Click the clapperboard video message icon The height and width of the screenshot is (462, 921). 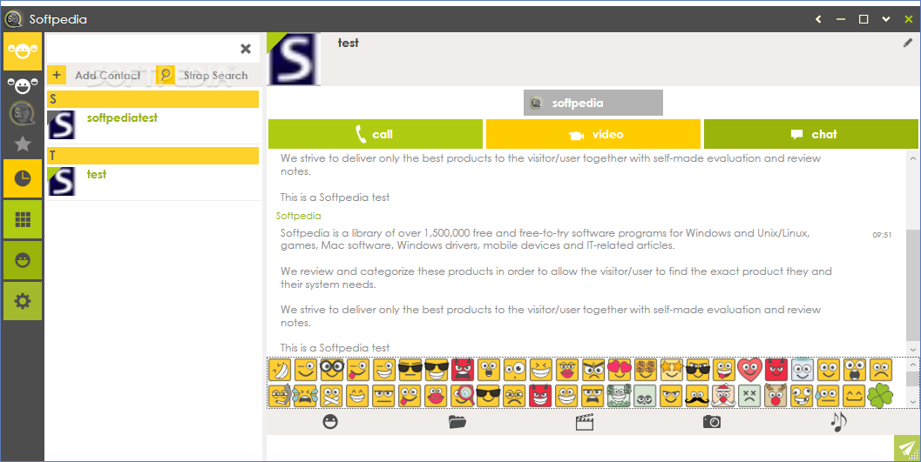(585, 422)
